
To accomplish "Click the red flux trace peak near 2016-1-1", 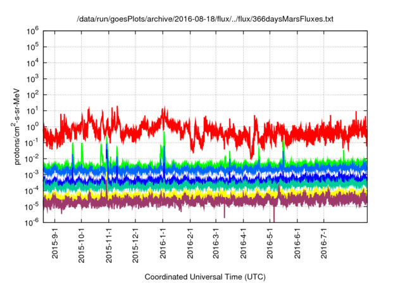I will click(x=165, y=109).
